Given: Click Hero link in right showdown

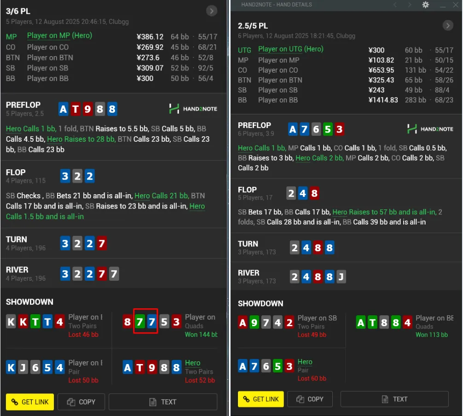Looking at the screenshot, I should pos(305,362).
